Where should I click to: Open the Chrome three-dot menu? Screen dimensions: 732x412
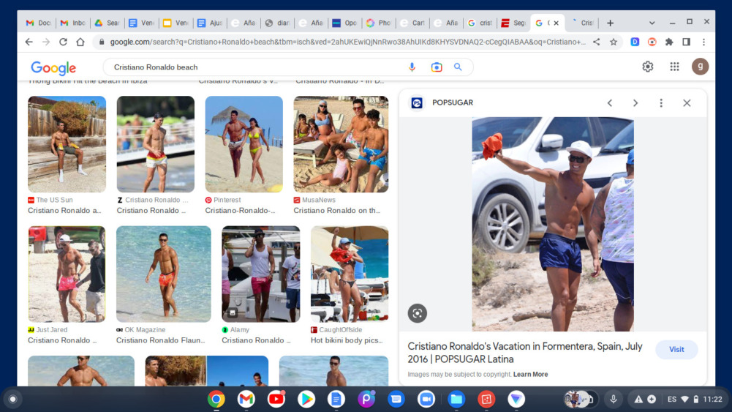(703, 42)
